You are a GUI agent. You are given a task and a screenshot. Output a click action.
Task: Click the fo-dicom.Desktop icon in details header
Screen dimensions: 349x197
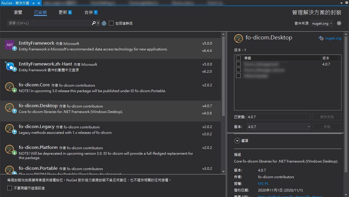(x=239, y=38)
